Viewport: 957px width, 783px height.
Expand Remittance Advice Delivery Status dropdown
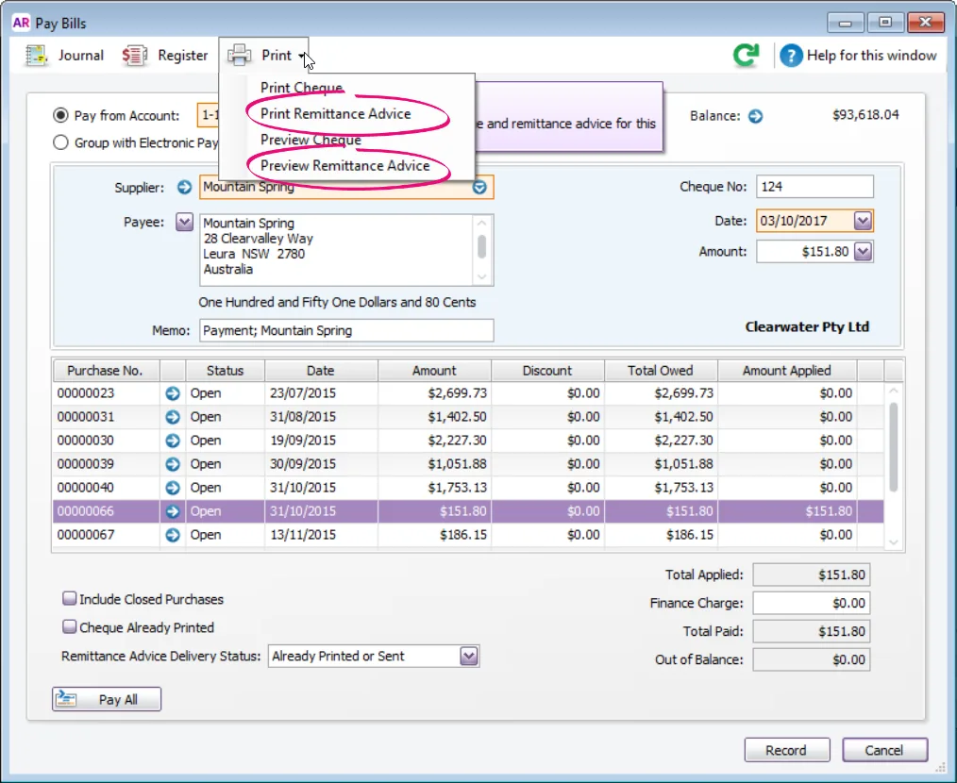(469, 657)
